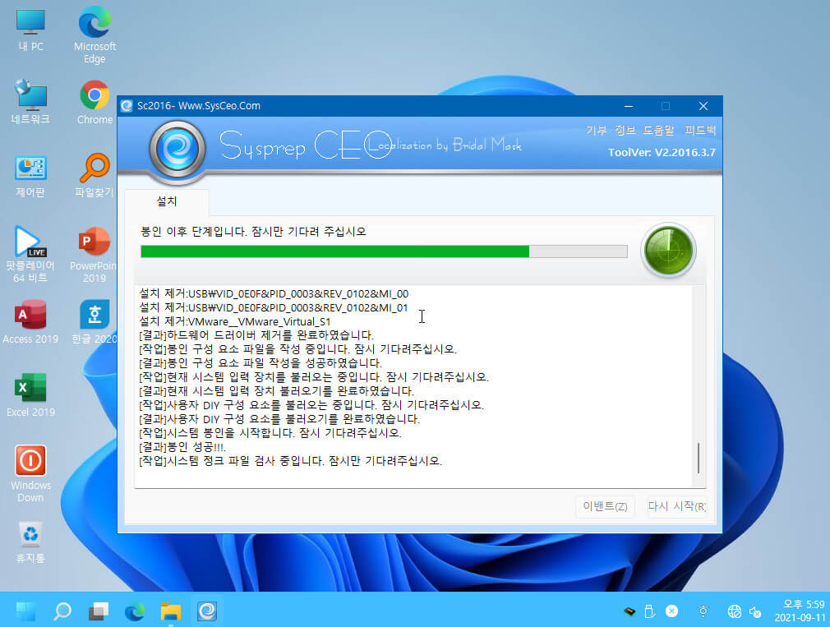
Task: Click log line '[작업]시스템 봉인을 시작합니다'
Action: click(270, 433)
